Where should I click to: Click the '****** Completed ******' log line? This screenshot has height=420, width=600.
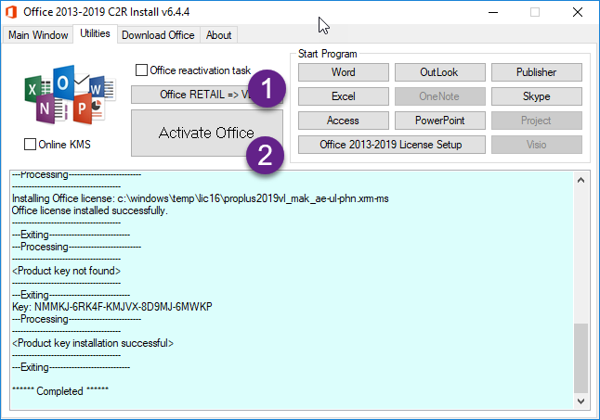60,391
